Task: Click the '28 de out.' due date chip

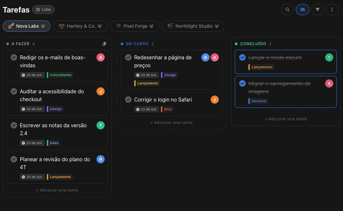Action: click(x=33, y=109)
